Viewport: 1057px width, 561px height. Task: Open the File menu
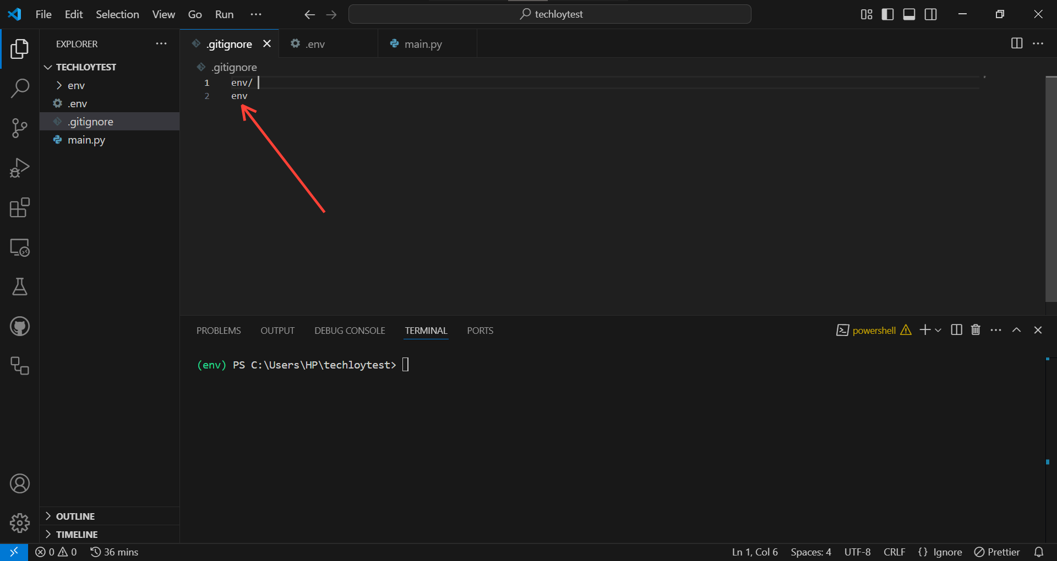point(43,14)
